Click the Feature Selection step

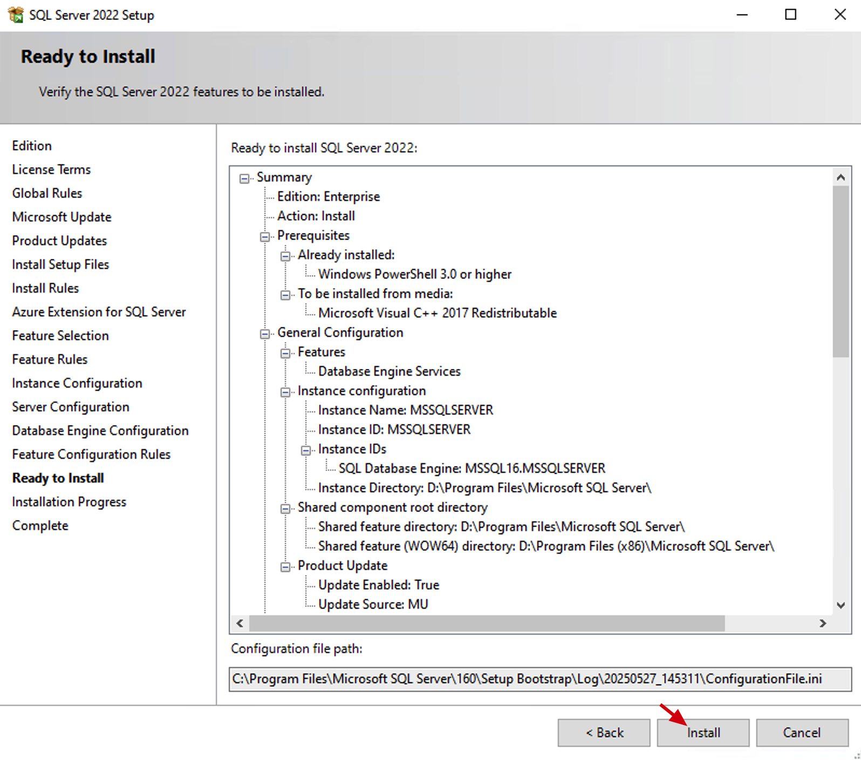tap(60, 336)
